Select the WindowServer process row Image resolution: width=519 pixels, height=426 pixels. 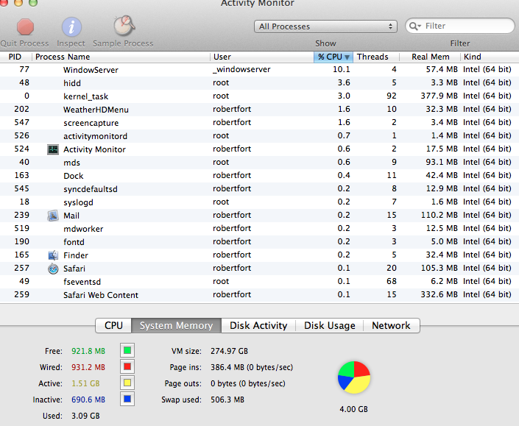pos(259,70)
